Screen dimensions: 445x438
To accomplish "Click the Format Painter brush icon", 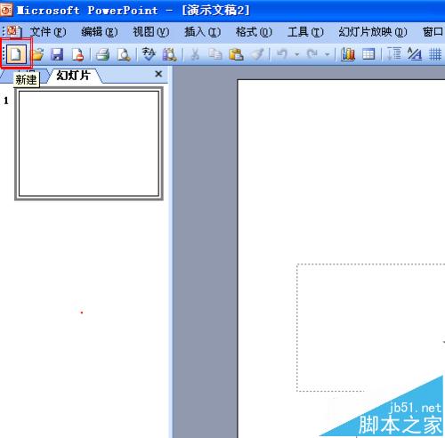I will click(x=257, y=54).
